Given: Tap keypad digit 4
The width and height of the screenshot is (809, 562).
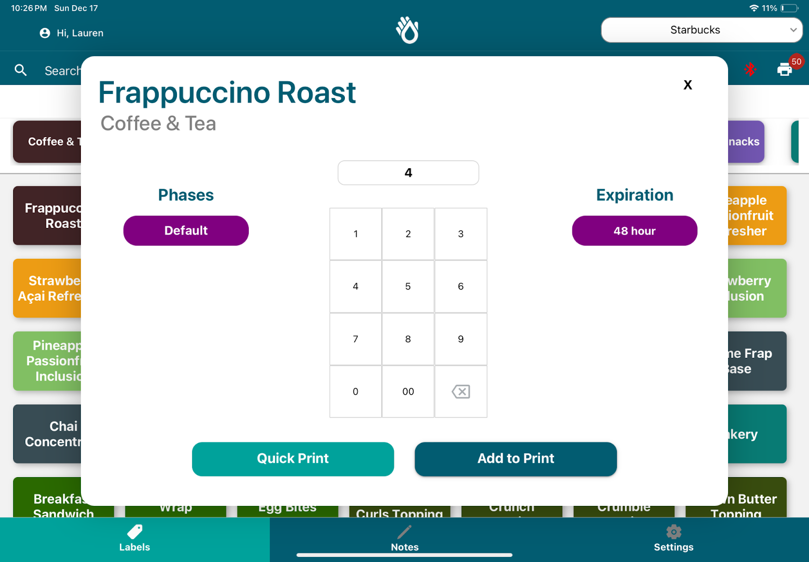Looking at the screenshot, I should [355, 287].
